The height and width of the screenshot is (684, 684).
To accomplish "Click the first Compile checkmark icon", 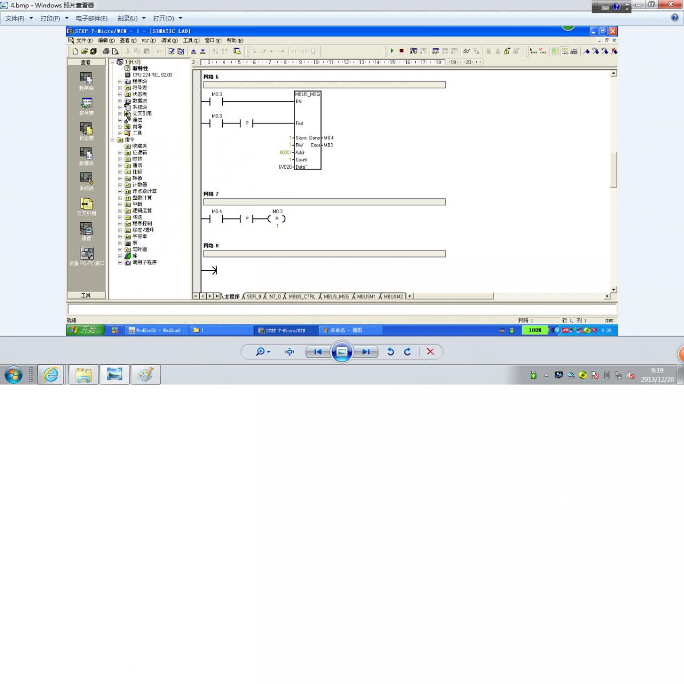I will tap(172, 51).
